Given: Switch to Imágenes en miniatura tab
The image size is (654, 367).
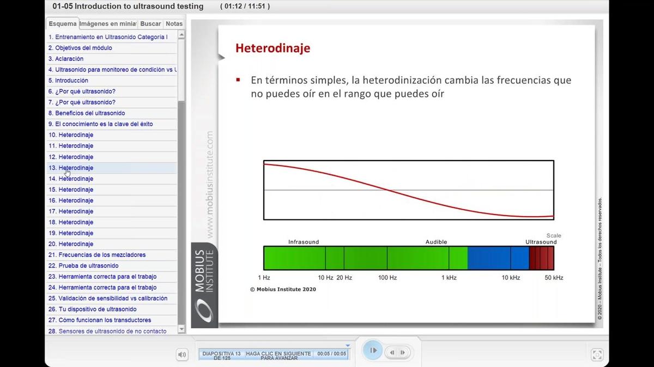Looking at the screenshot, I should pyautogui.click(x=108, y=24).
